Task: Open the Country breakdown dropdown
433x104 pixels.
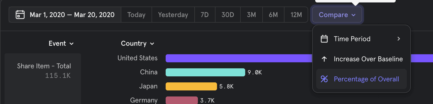Action: (137, 43)
